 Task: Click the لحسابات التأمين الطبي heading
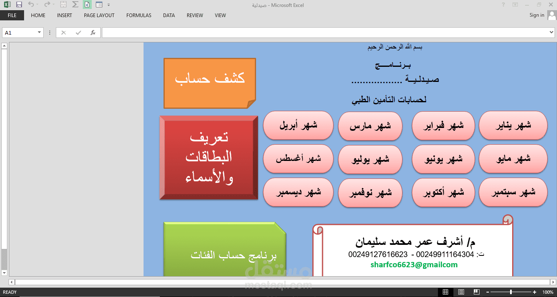(x=389, y=100)
